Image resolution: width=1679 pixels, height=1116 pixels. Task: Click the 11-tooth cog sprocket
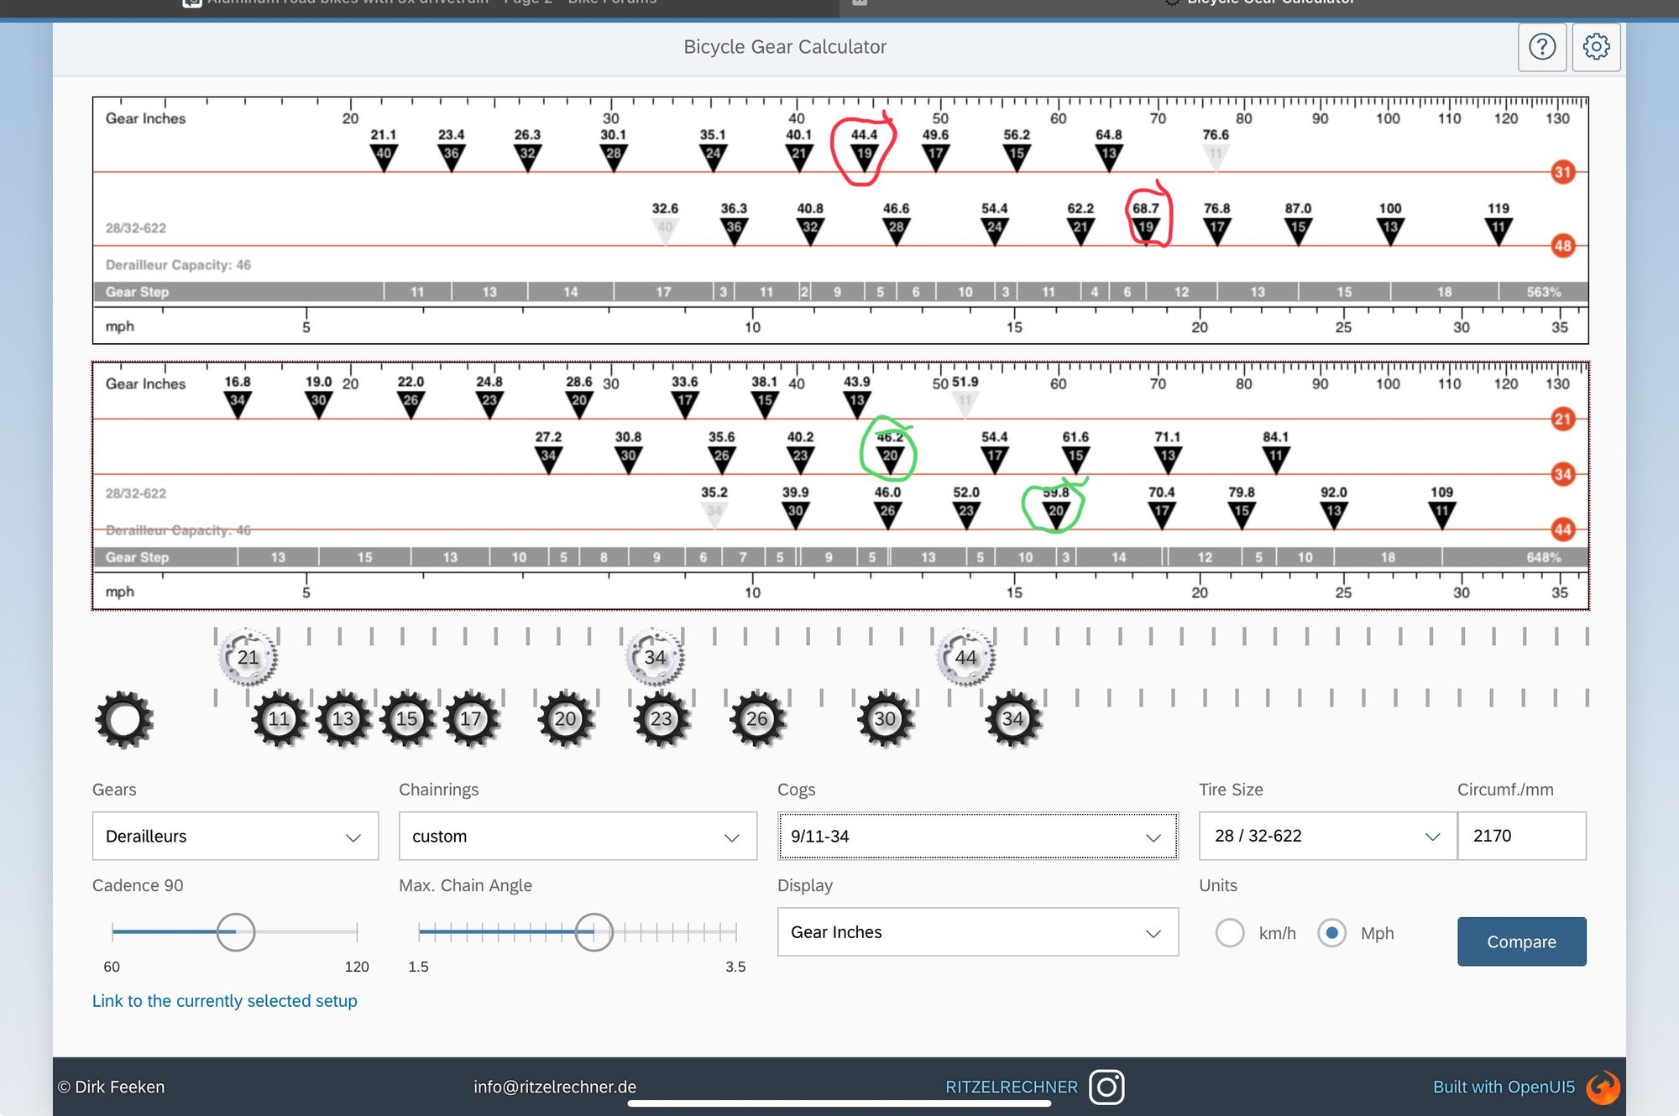279,719
